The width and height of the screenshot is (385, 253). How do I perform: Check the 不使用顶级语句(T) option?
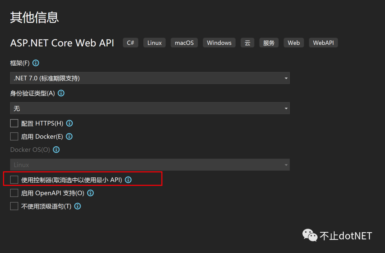14,206
